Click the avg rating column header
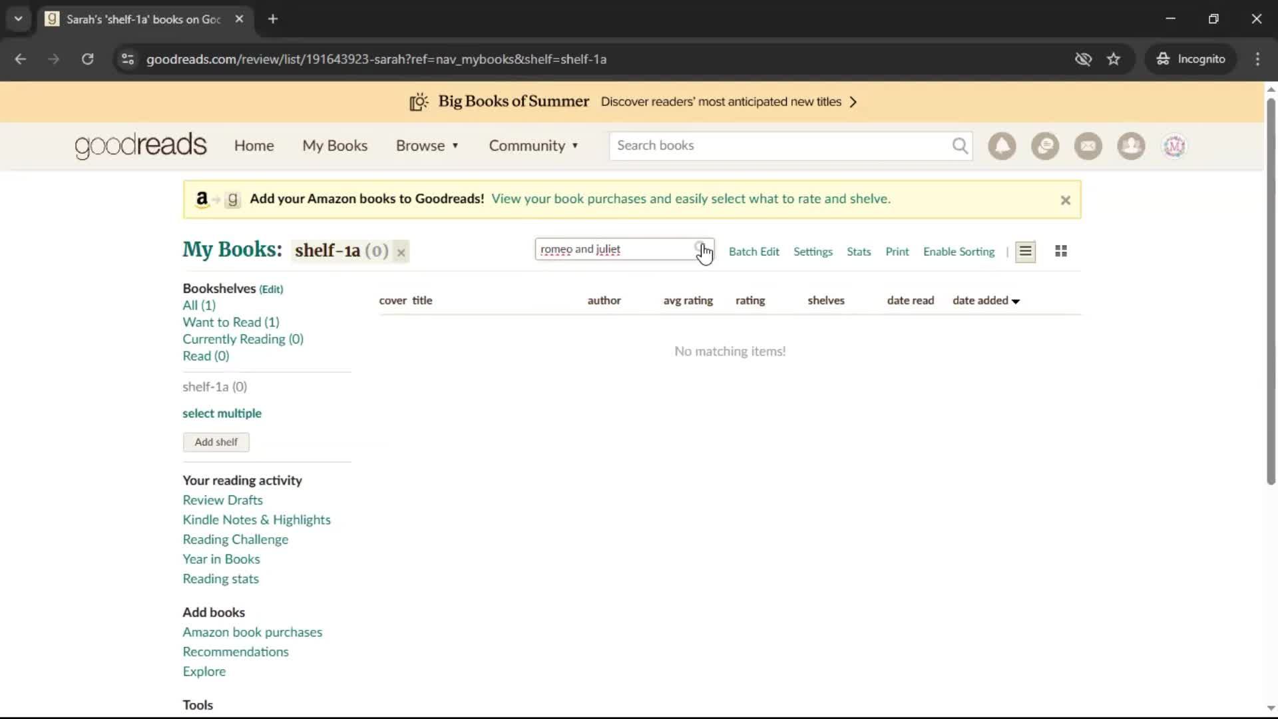Viewport: 1278px width, 719px height. pos(688,300)
